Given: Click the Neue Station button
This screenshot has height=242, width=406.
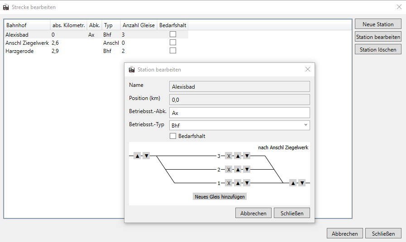Looking at the screenshot, I should click(378, 24).
